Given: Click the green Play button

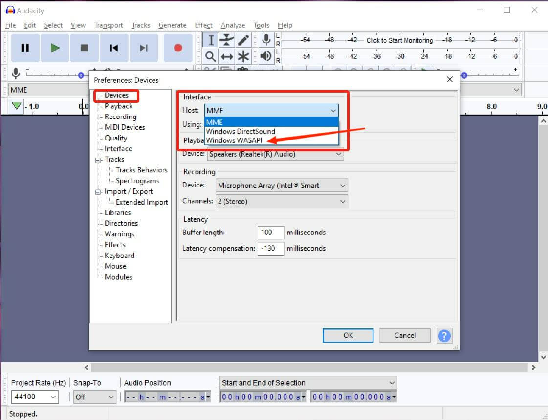Looking at the screenshot, I should coord(55,48).
